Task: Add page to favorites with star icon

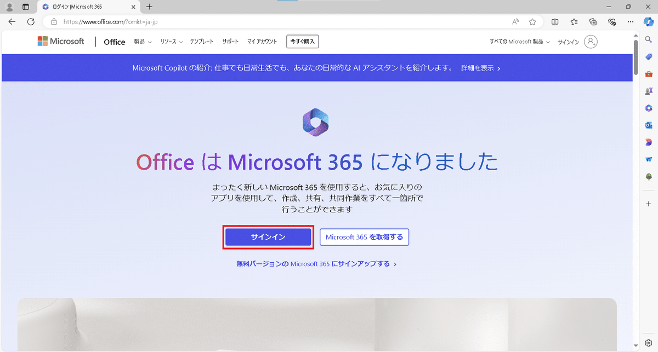Action: (532, 22)
